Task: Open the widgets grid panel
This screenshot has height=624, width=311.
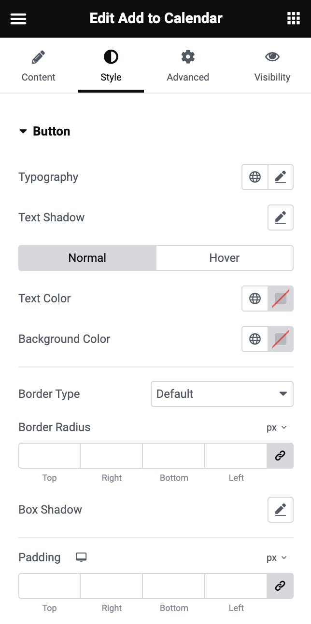Action: (293, 19)
